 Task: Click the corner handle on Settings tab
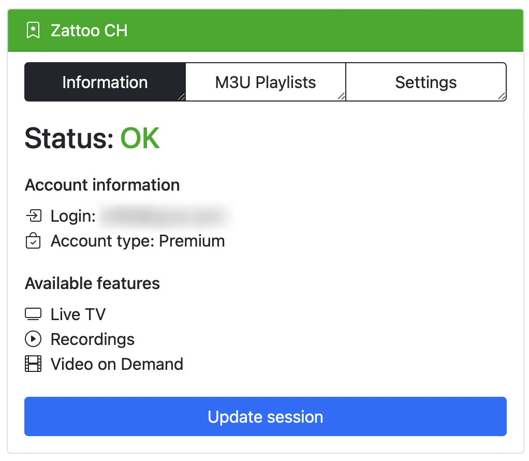pyautogui.click(x=502, y=96)
